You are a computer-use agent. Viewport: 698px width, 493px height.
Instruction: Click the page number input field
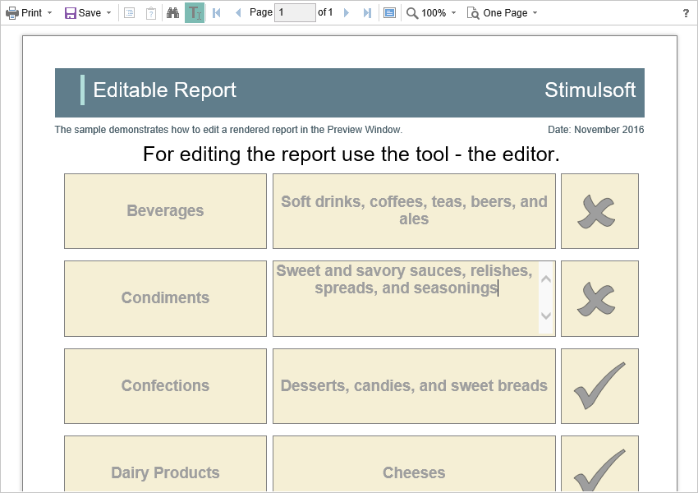(x=294, y=13)
